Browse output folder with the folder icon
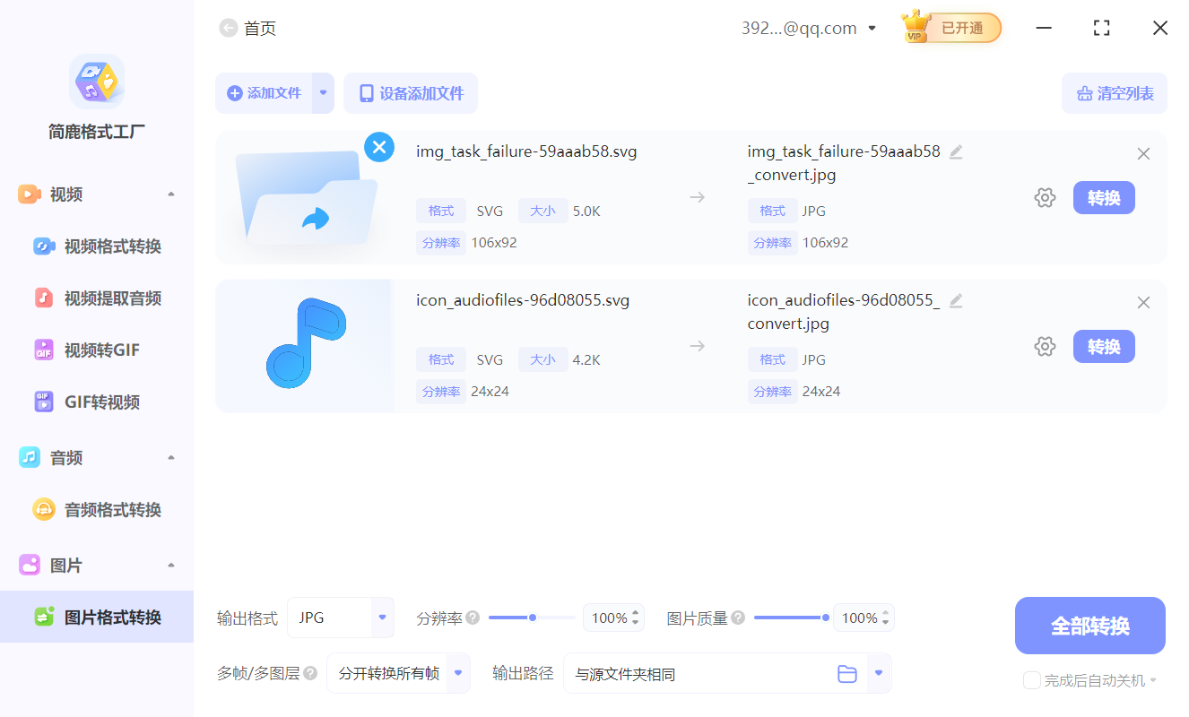 pyautogui.click(x=847, y=674)
